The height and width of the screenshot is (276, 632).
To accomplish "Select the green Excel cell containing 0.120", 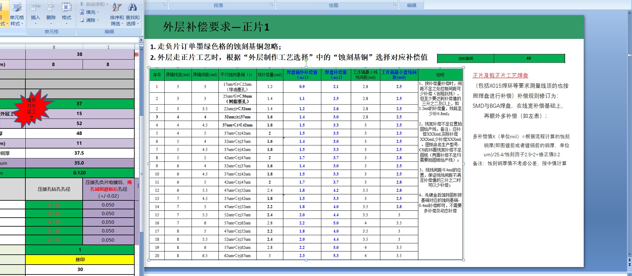I will (80, 173).
